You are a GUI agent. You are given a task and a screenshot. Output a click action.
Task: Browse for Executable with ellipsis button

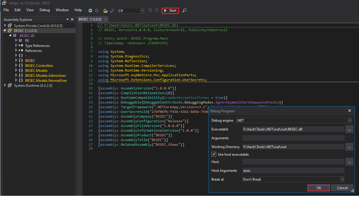[349, 129]
